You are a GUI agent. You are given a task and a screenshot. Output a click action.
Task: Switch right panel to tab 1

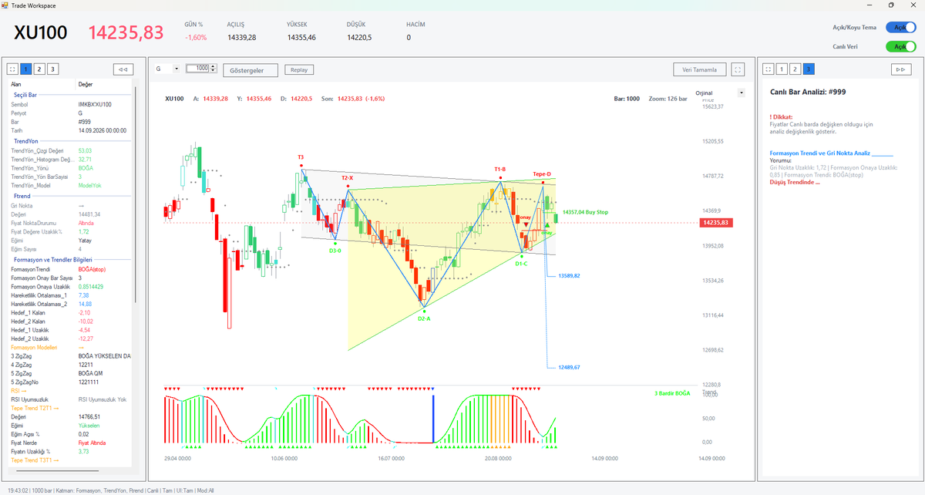point(782,69)
